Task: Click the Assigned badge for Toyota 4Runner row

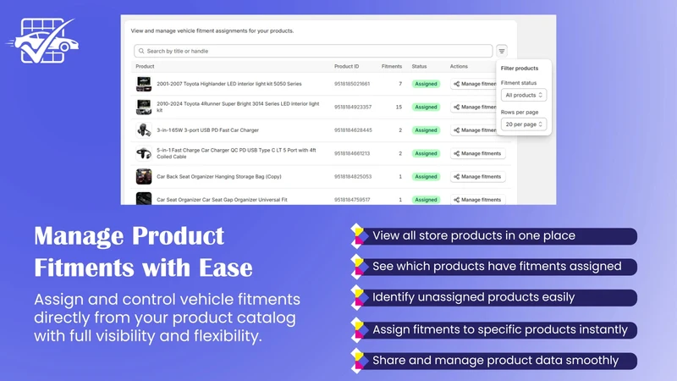Action: tap(426, 108)
